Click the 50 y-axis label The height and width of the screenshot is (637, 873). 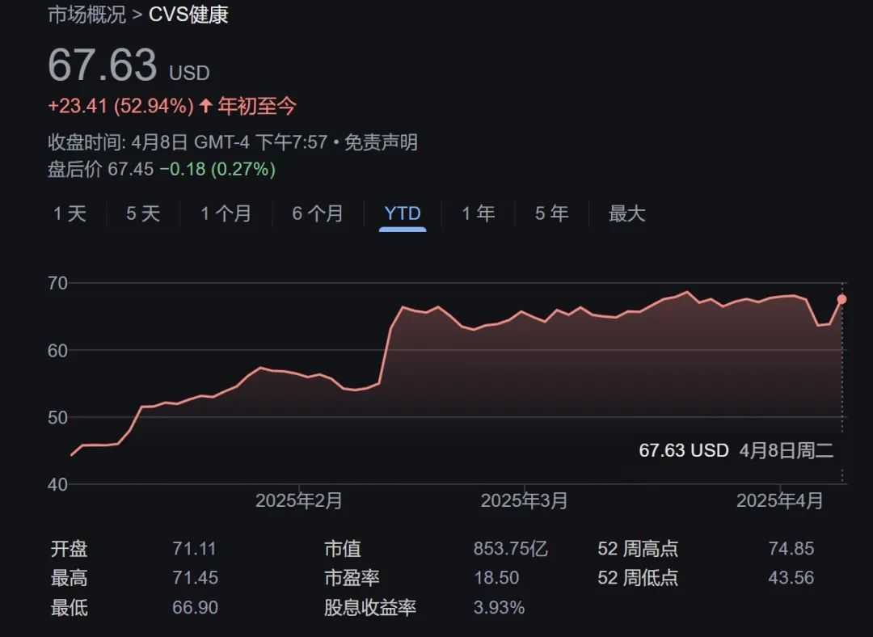pos(58,418)
